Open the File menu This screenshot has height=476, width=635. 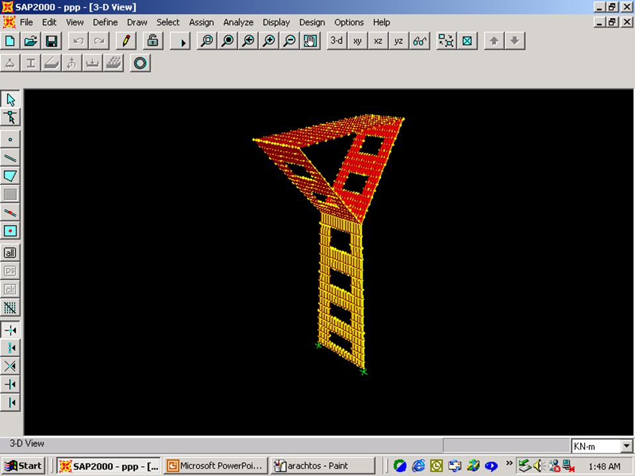[26, 22]
